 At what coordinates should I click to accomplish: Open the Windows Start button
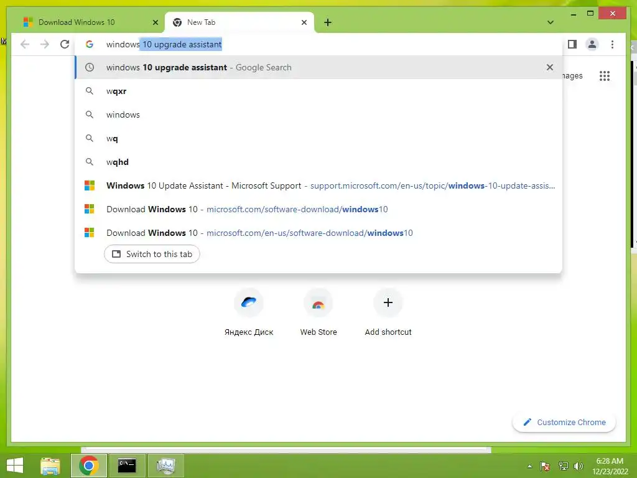click(x=15, y=466)
